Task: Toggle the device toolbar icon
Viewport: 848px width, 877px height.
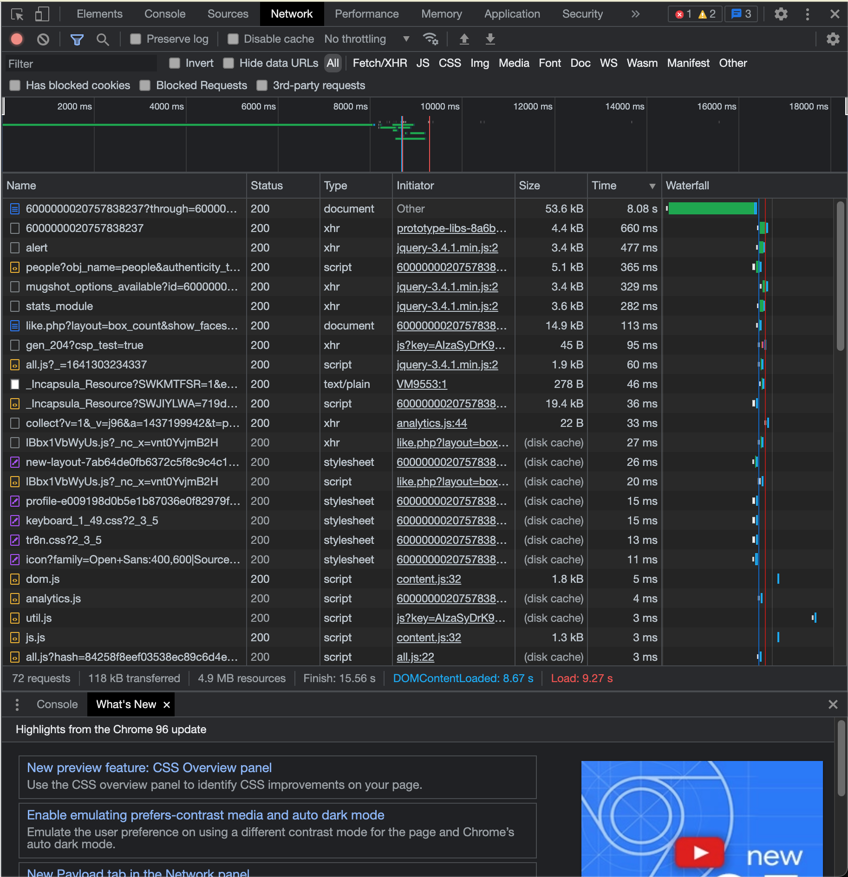Action: coord(42,14)
